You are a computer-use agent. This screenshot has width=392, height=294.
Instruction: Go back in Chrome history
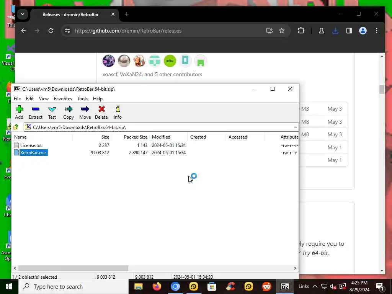(23, 31)
